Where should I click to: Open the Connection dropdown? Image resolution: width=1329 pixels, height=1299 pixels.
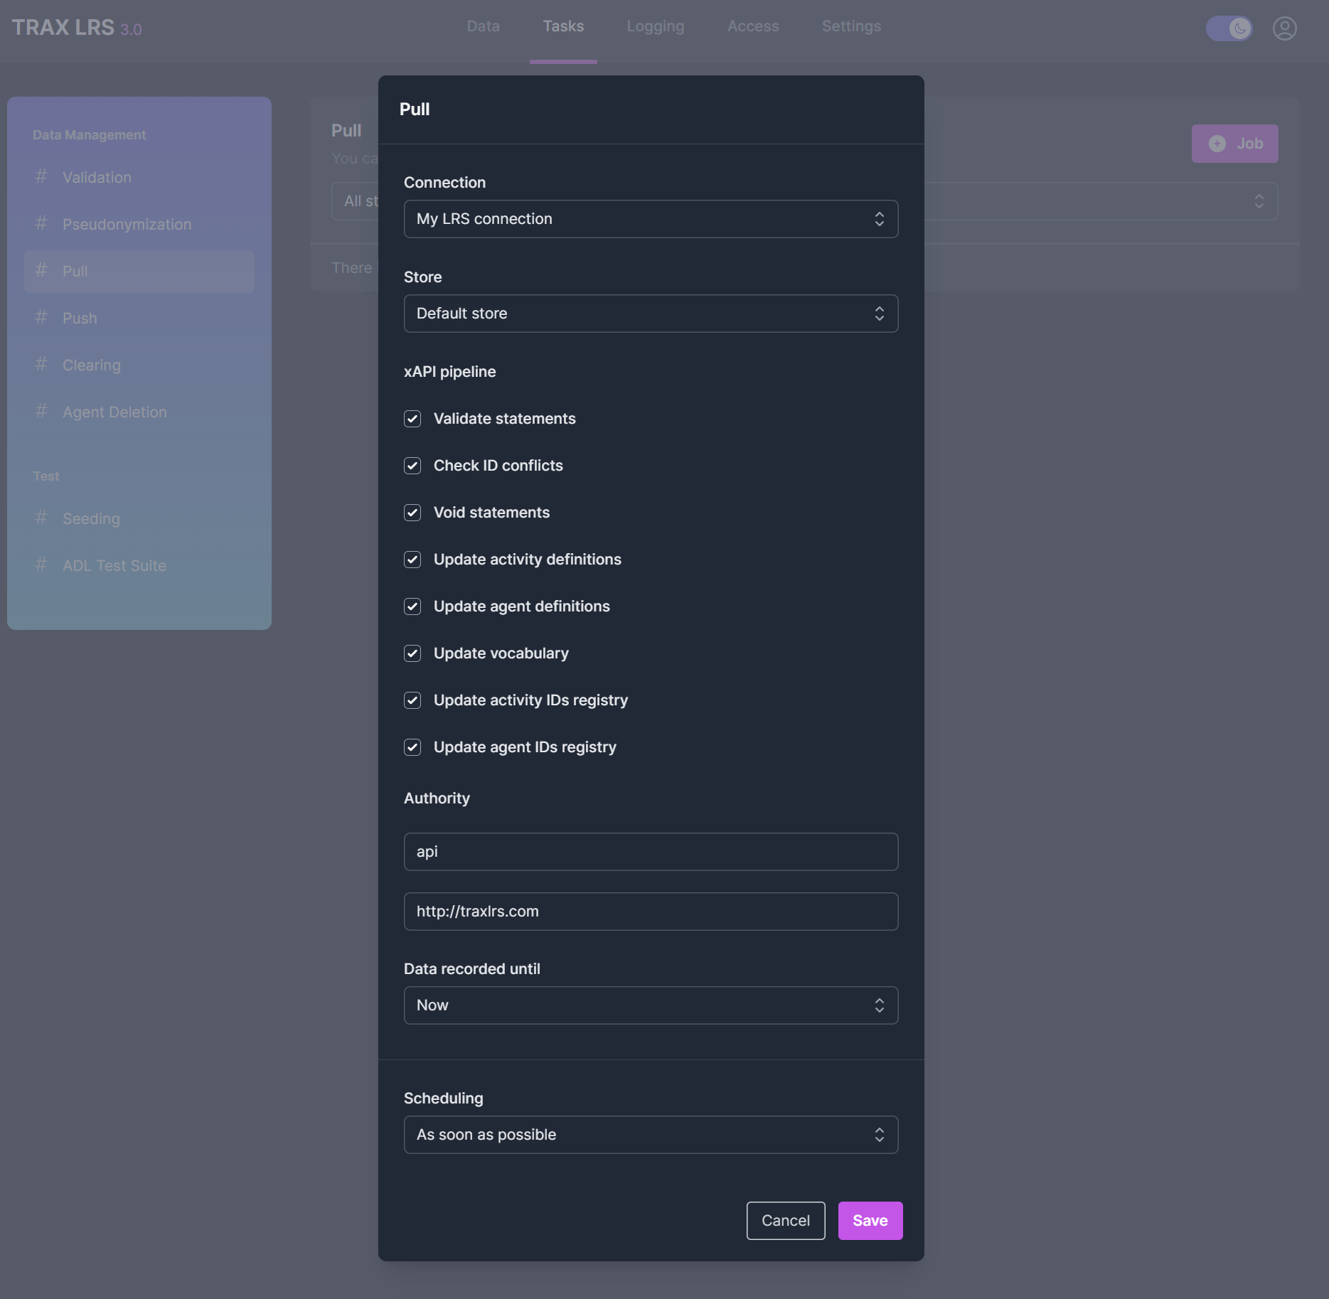pyautogui.click(x=650, y=219)
